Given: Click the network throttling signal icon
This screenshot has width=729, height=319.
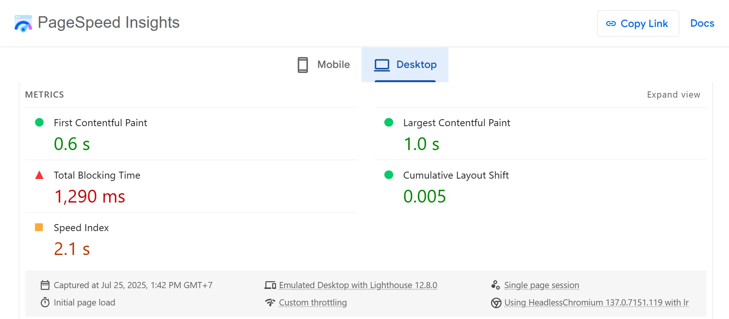Looking at the screenshot, I should coord(270,302).
